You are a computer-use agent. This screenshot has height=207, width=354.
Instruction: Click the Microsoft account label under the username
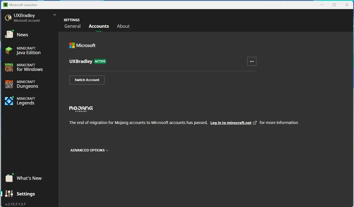point(27,21)
